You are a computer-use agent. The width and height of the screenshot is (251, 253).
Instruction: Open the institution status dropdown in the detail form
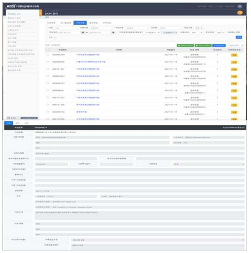tap(209, 164)
